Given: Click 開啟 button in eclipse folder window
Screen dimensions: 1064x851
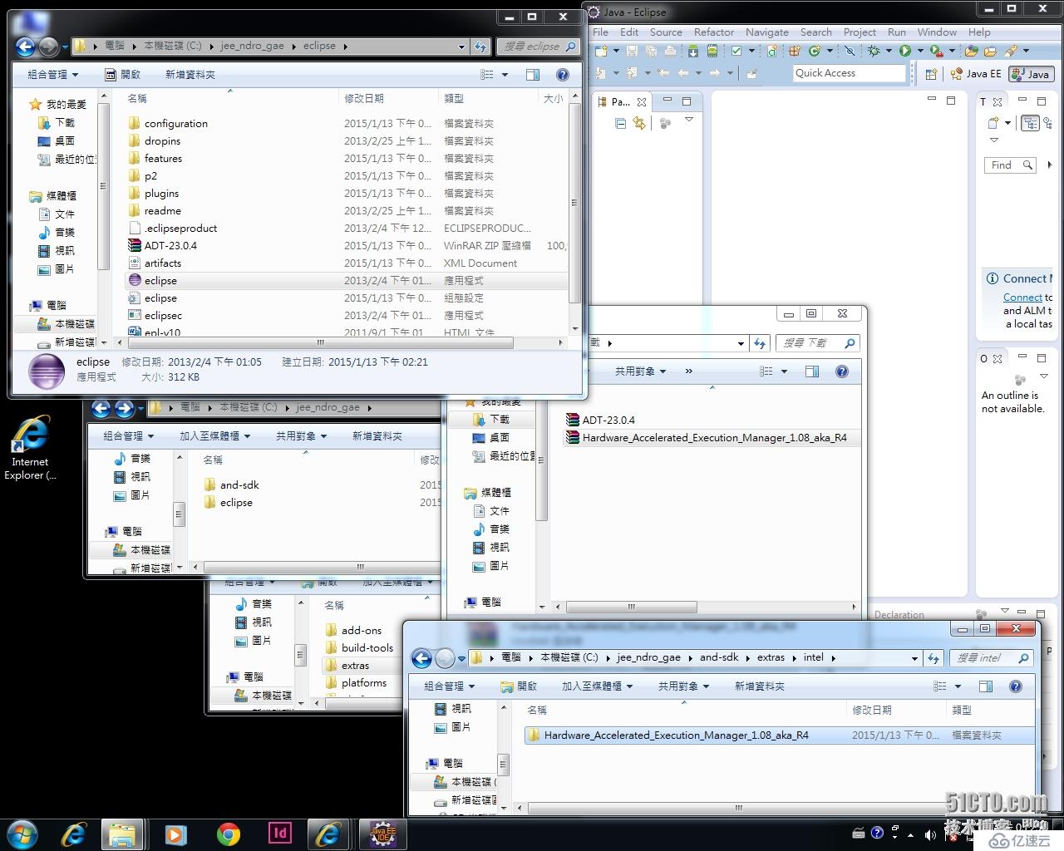Looking at the screenshot, I should click(123, 75).
